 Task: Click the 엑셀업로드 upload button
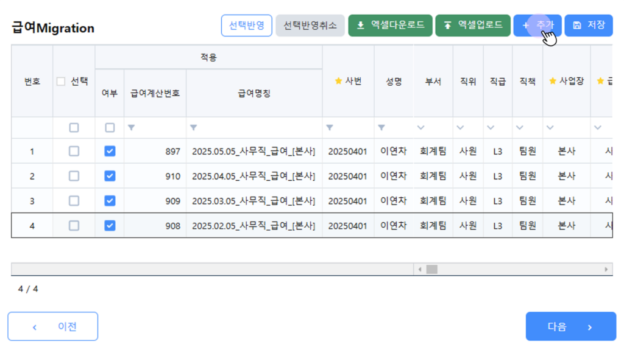coord(473,26)
